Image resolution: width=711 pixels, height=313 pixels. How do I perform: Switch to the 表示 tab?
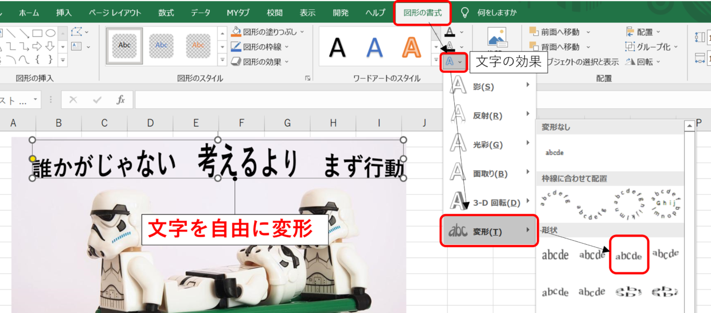(308, 12)
